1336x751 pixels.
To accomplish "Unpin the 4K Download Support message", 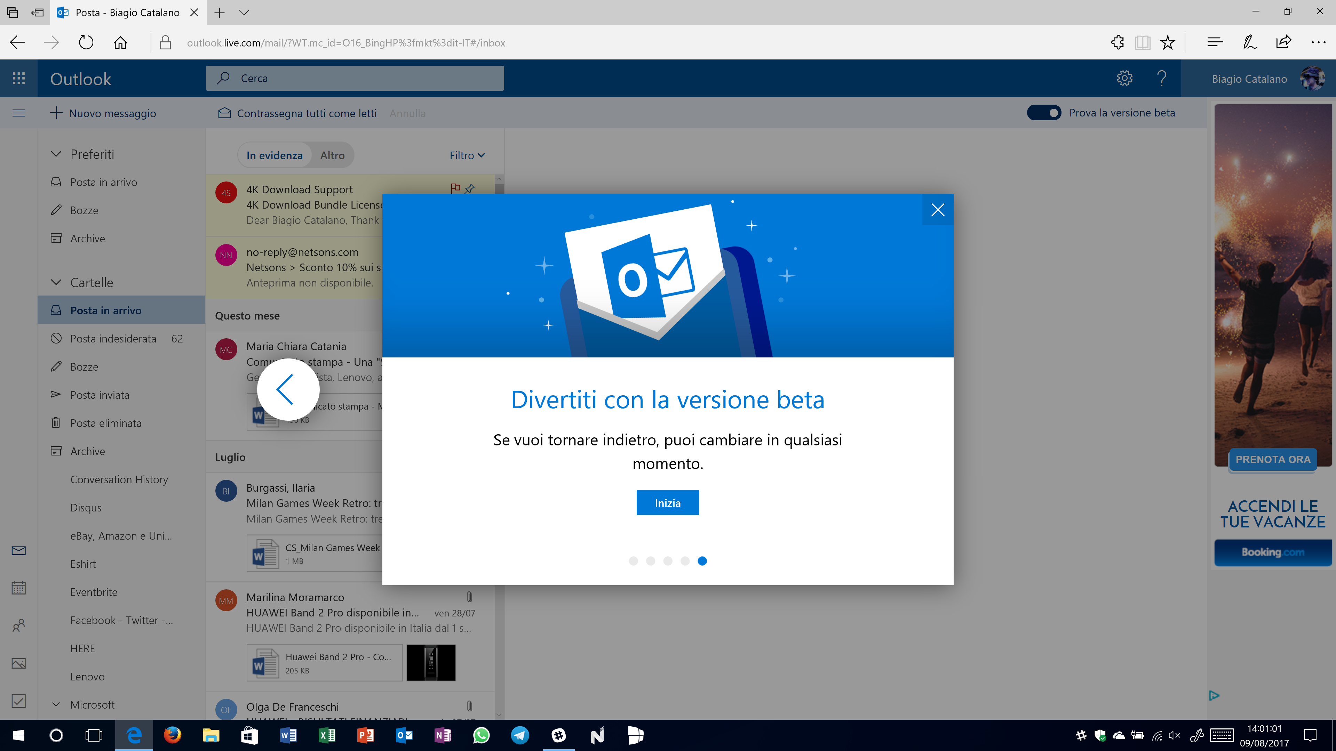I will (x=469, y=189).
